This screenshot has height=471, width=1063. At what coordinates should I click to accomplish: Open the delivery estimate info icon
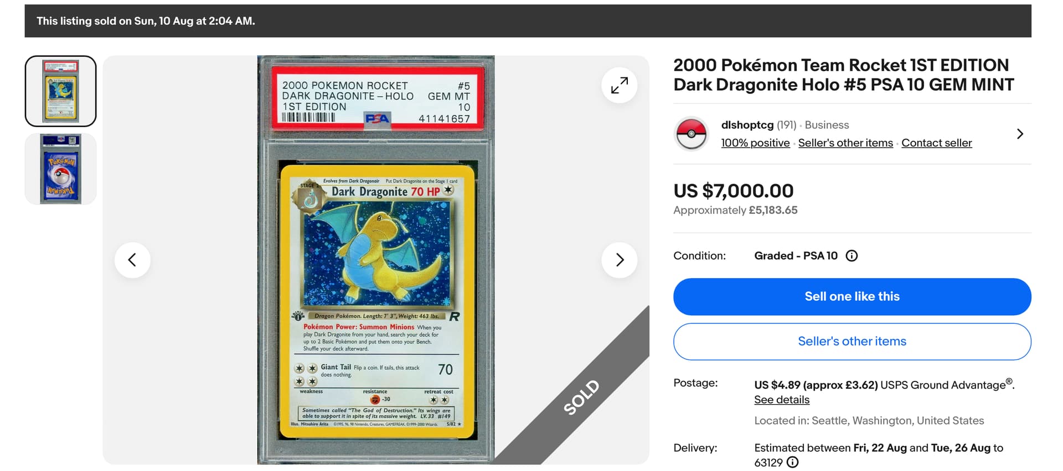click(x=793, y=462)
